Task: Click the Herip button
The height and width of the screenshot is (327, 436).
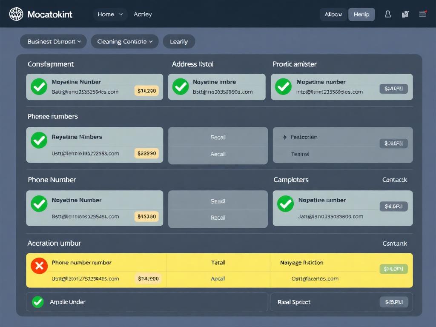Action: click(x=361, y=14)
